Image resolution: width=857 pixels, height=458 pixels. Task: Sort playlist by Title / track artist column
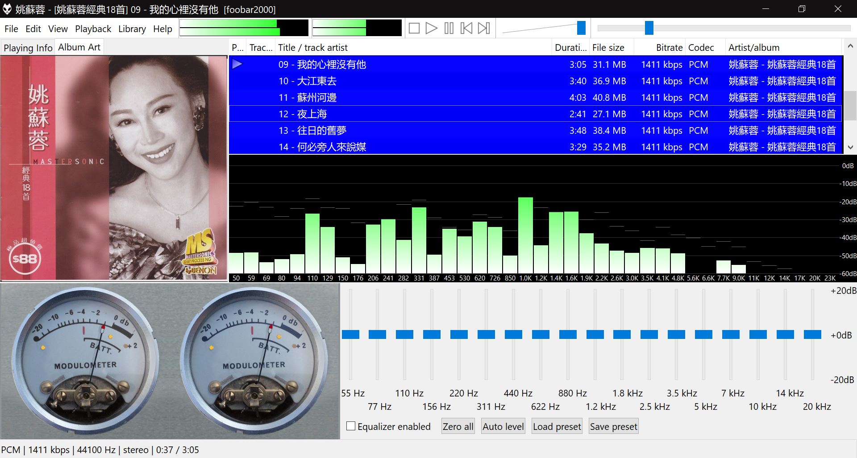(x=413, y=48)
